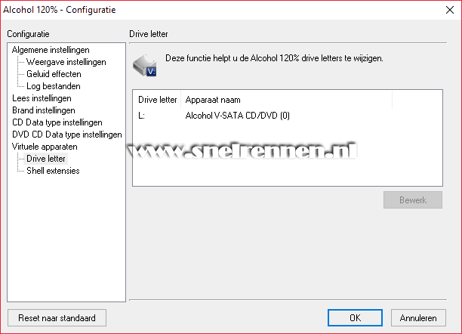This screenshot has height=334, width=462.
Task: Close the Configuratie dialog window
Action: [x=450, y=10]
